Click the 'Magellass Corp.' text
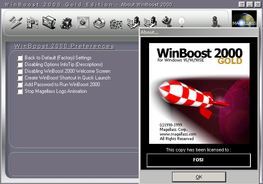 pos(174,129)
